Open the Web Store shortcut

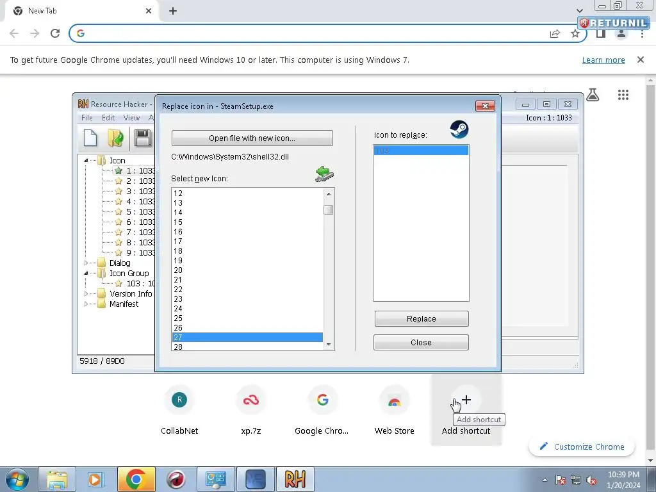pyautogui.click(x=394, y=410)
